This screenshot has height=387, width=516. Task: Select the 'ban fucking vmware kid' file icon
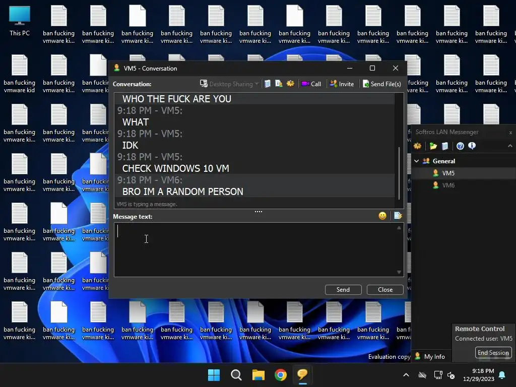pyautogui.click(x=20, y=74)
